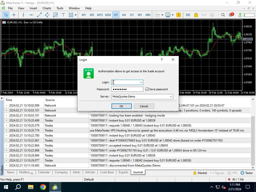The image size is (256, 192).
Task: Switch to the Experts tab
Action: point(123,172)
